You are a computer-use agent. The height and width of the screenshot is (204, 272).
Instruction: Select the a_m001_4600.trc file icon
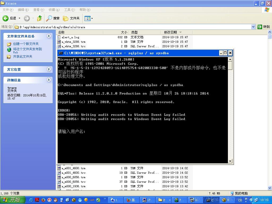(x=59, y=173)
